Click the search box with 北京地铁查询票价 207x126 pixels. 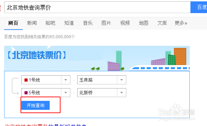pos(97,7)
